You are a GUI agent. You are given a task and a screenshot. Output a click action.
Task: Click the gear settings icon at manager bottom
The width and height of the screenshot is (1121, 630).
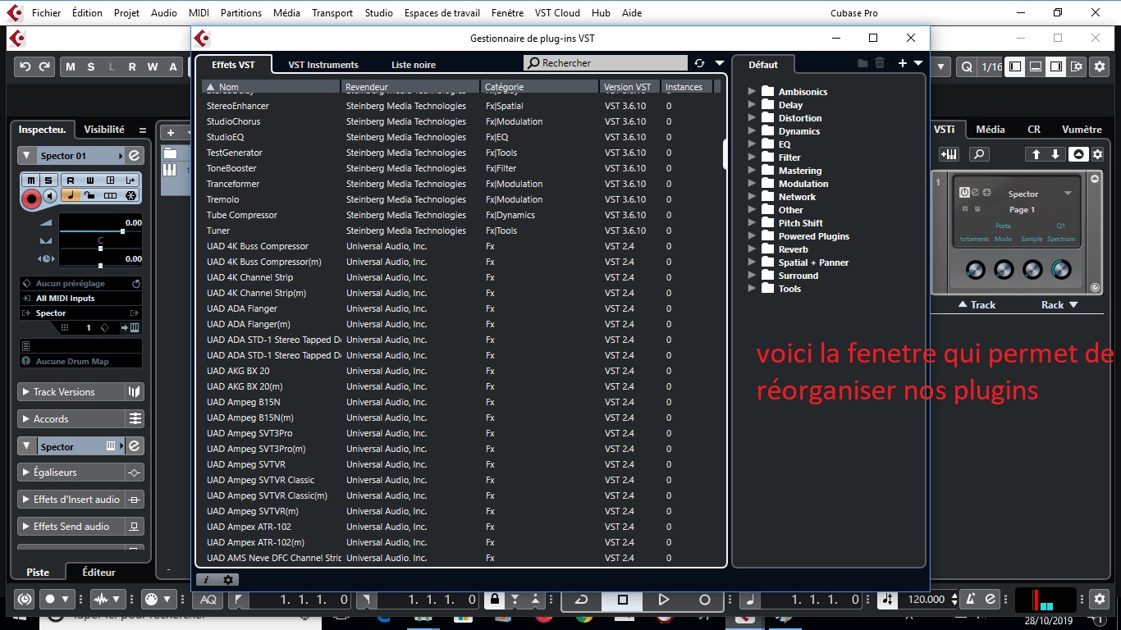pyautogui.click(x=228, y=579)
